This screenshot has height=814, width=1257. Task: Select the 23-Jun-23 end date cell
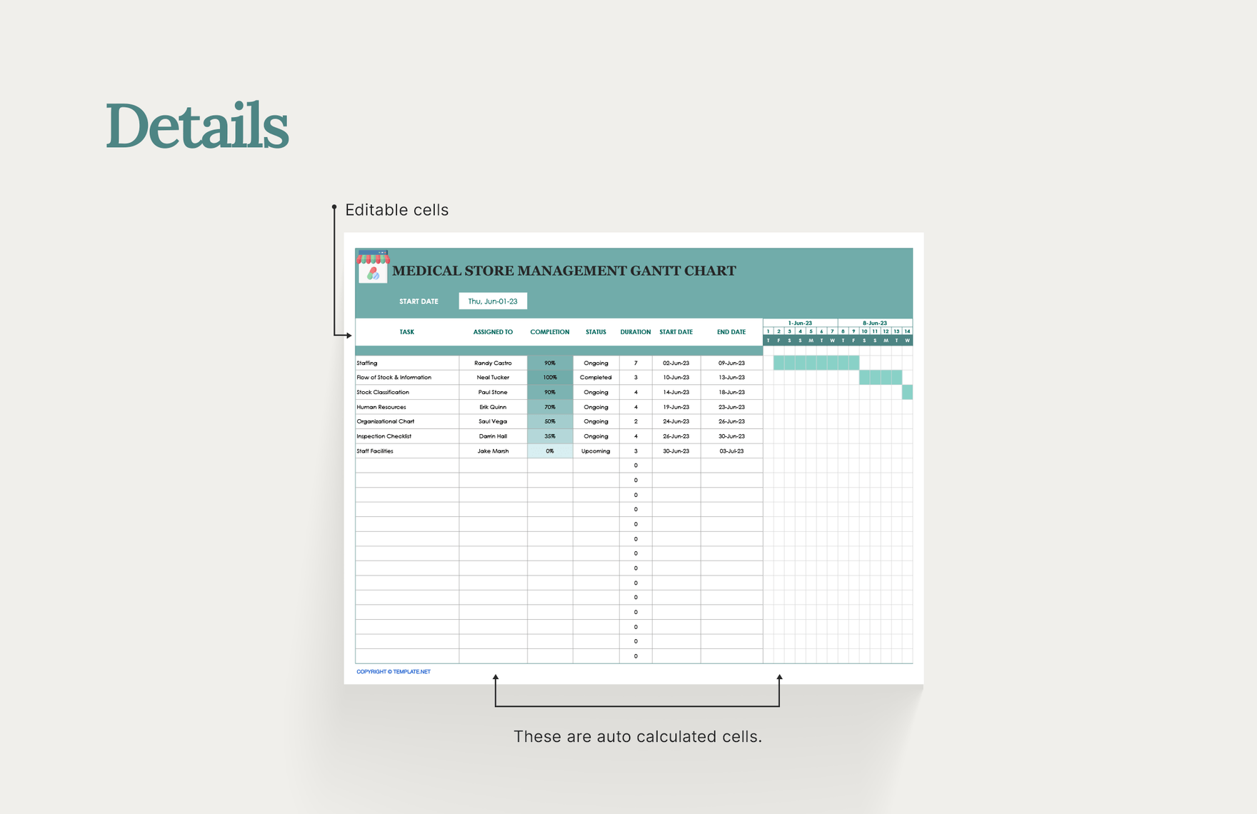[731, 407]
